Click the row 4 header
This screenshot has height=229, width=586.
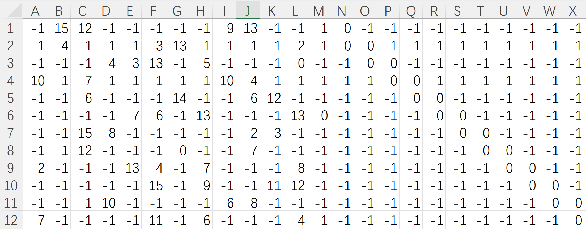coord(11,80)
